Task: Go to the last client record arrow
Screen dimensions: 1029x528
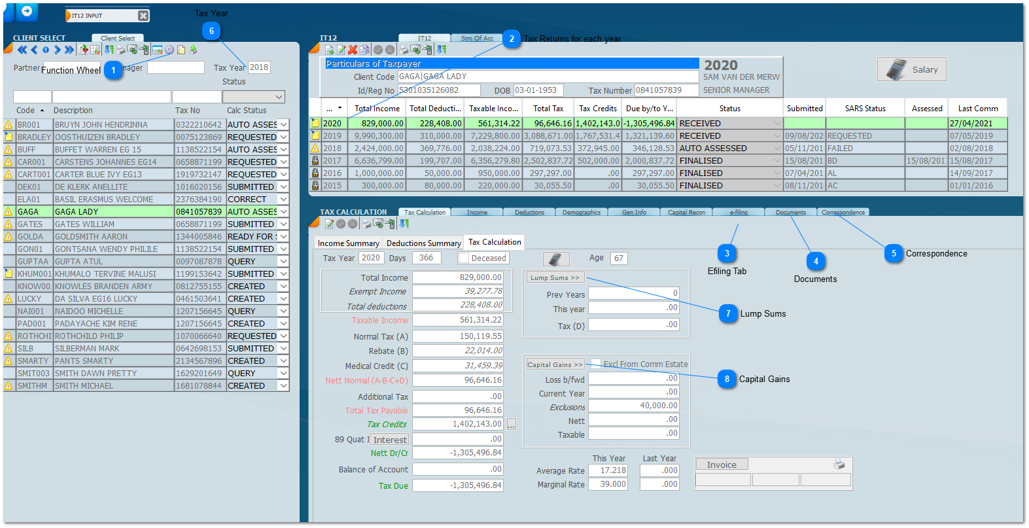Action: [x=69, y=50]
